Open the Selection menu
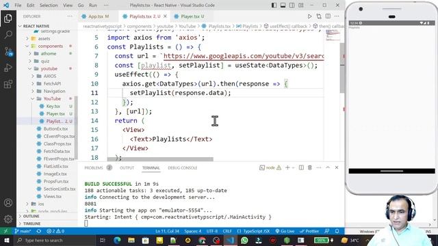The width and height of the screenshot is (438, 246). 49,5
